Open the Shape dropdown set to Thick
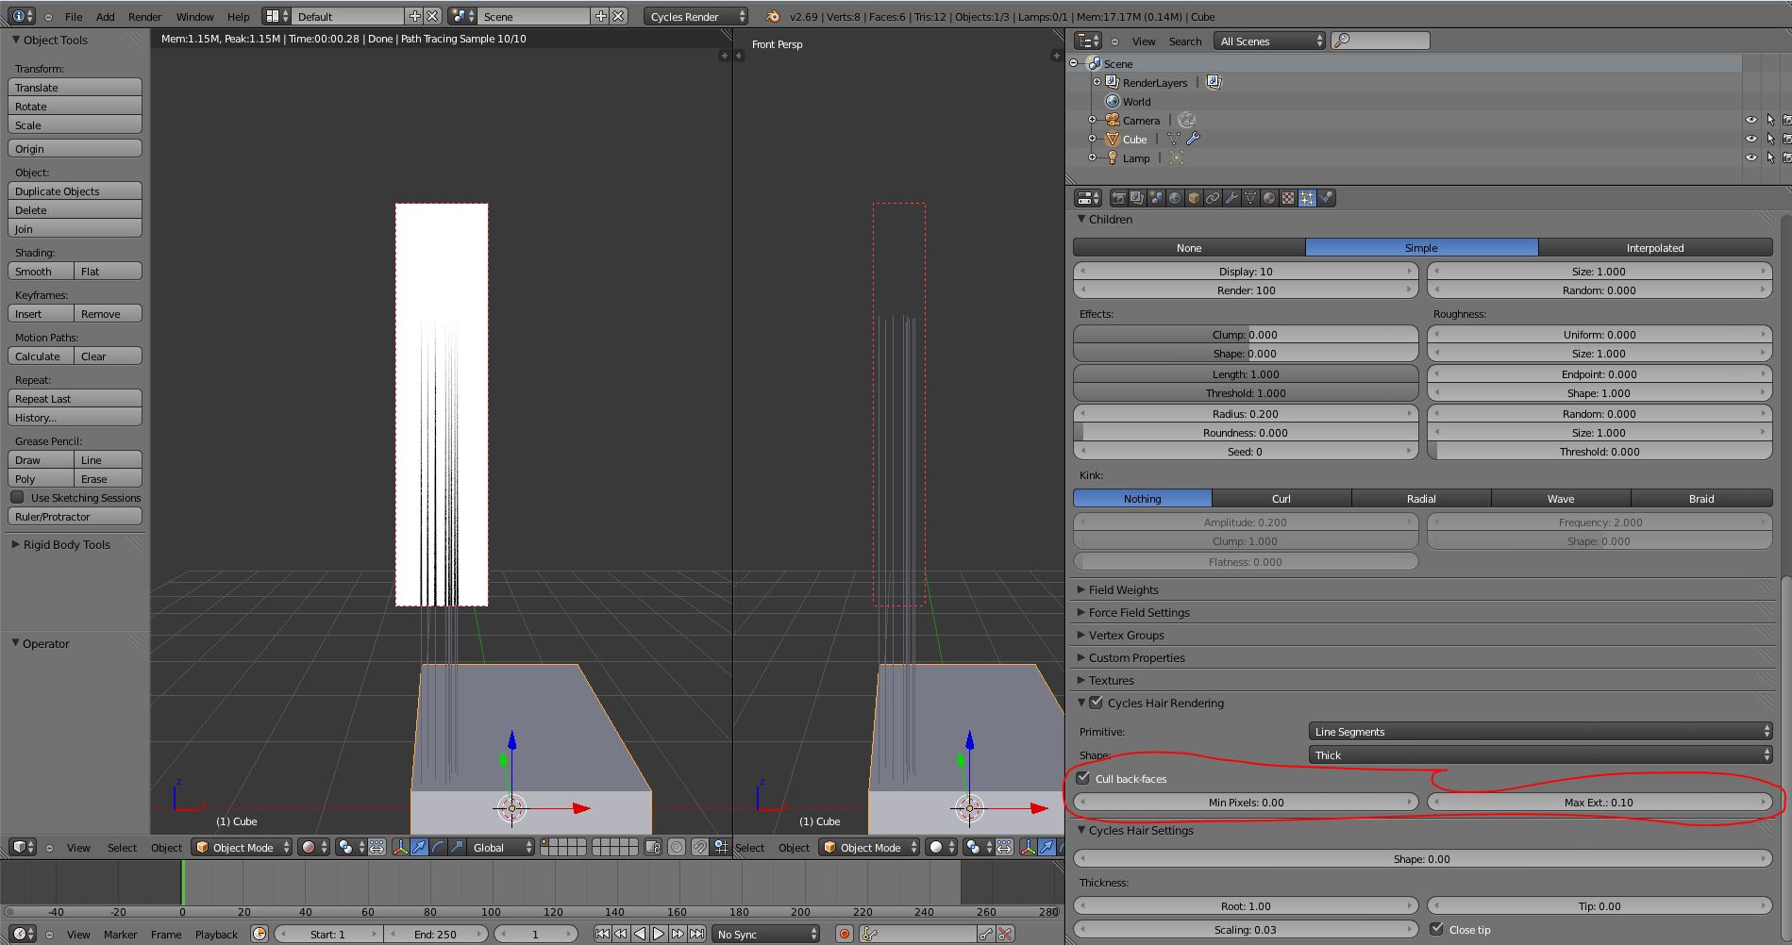The height and width of the screenshot is (945, 1792). [1540, 754]
